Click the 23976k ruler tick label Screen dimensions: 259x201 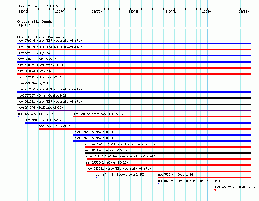point(60,12)
